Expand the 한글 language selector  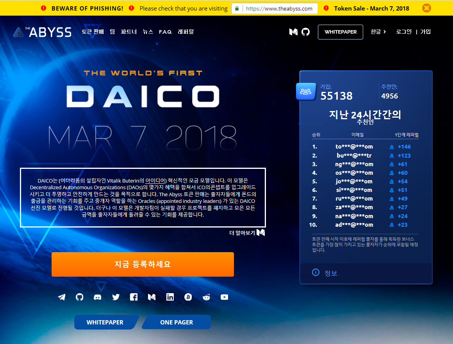coord(378,32)
